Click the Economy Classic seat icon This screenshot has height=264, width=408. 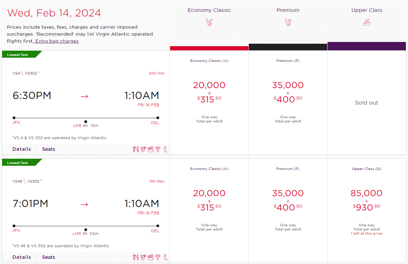pos(209,22)
